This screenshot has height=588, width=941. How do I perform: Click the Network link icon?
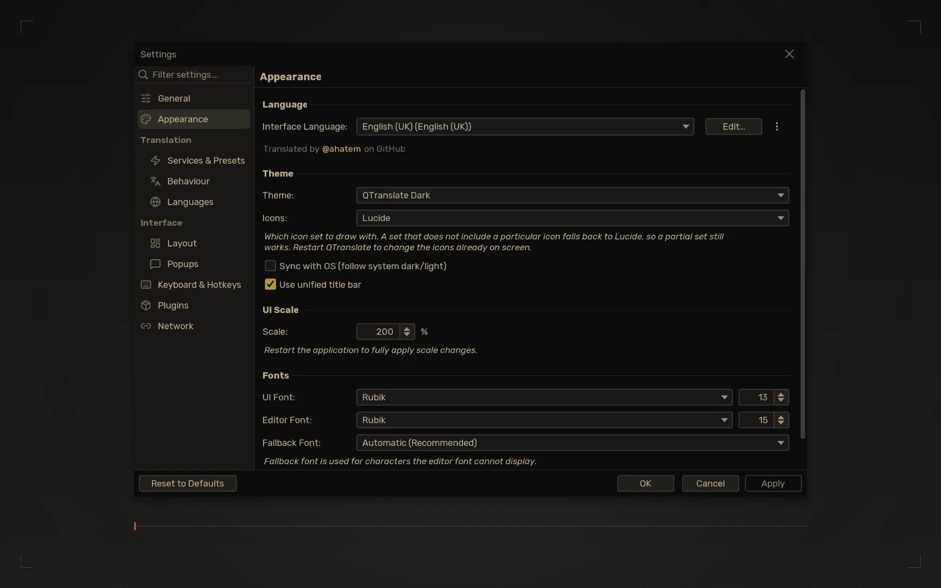(146, 326)
